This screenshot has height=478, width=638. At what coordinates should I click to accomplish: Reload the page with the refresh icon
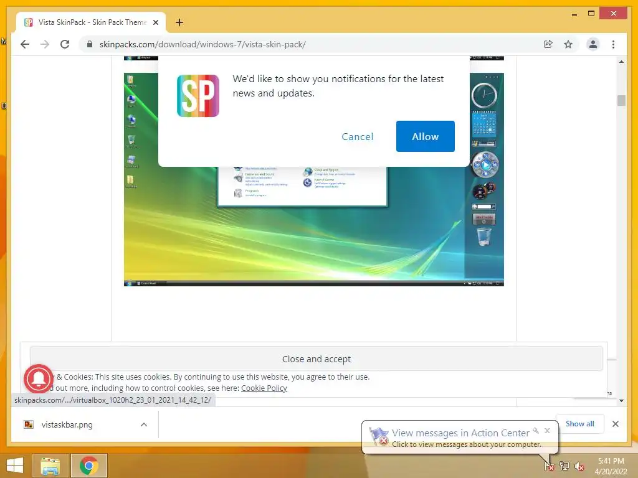[x=65, y=44]
